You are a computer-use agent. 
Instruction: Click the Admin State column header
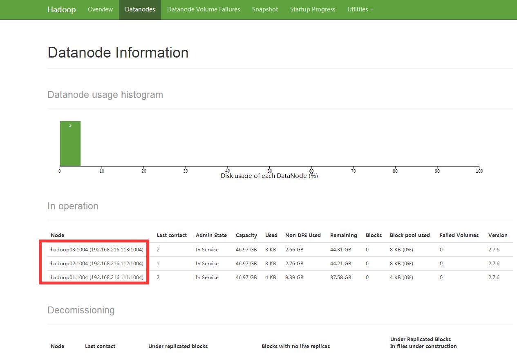211,235
